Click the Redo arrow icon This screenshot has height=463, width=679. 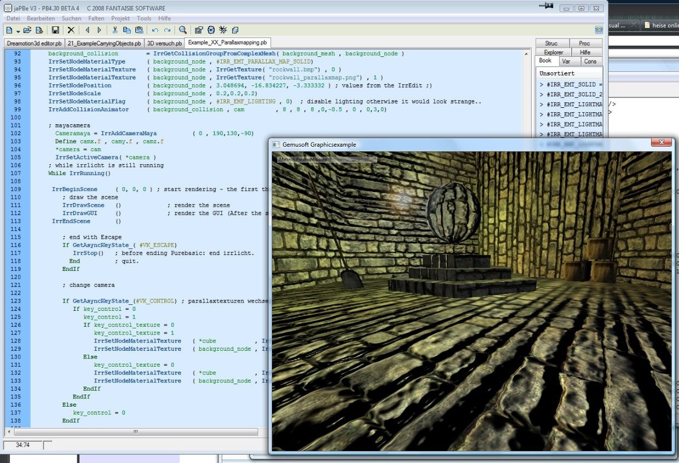167,30
